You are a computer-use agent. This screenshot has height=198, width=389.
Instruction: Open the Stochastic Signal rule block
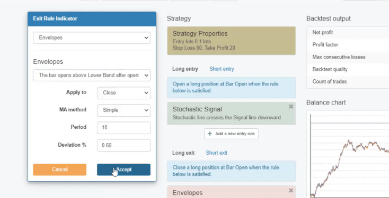click(231, 113)
